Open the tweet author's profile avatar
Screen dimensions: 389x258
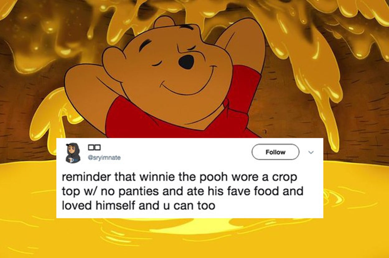pos(73,153)
